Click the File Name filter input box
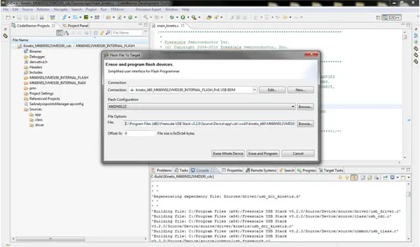The height and width of the screenshot is (247, 420). [127, 33]
